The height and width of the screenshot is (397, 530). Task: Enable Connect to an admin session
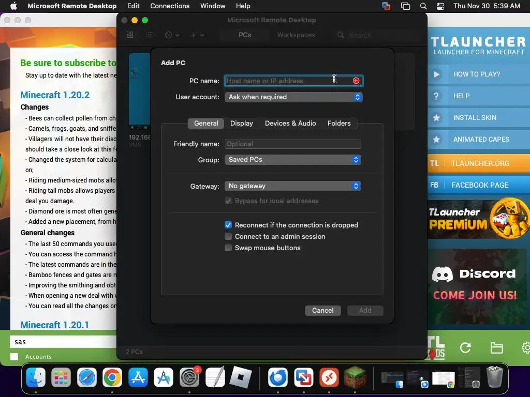point(228,236)
